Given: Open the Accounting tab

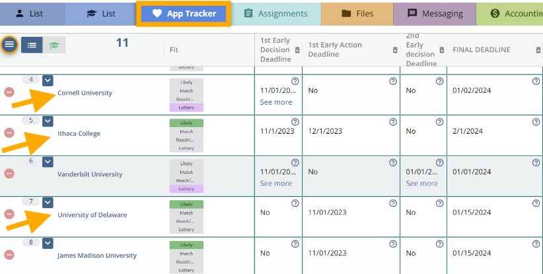Looking at the screenshot, I should 510,13.
